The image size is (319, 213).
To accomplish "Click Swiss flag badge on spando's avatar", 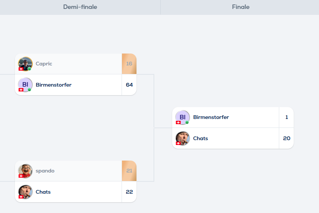I will click(x=21, y=176).
